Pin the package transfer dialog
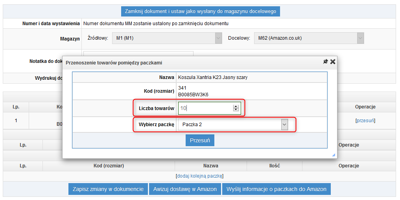 325,62
